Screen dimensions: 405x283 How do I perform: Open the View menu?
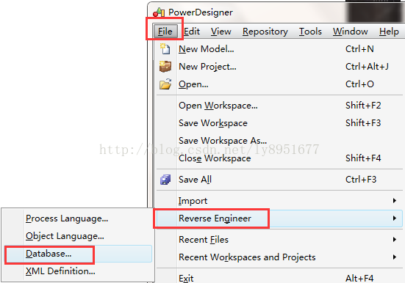(221, 32)
